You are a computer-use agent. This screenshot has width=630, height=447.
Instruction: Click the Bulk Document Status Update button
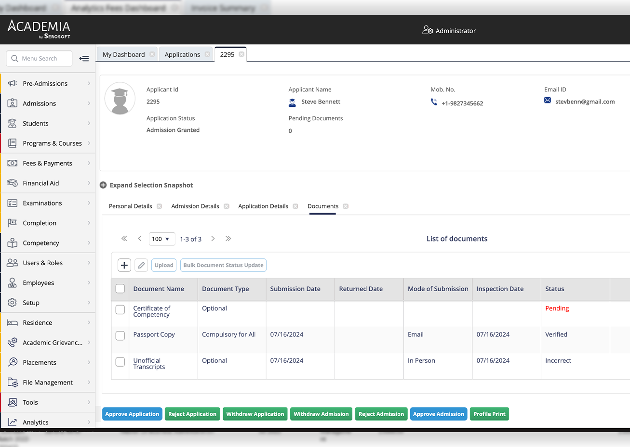click(x=223, y=265)
